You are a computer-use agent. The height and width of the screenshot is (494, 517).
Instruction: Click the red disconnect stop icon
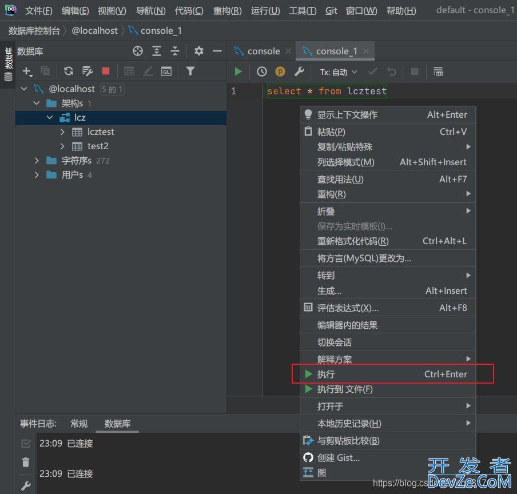tap(106, 71)
